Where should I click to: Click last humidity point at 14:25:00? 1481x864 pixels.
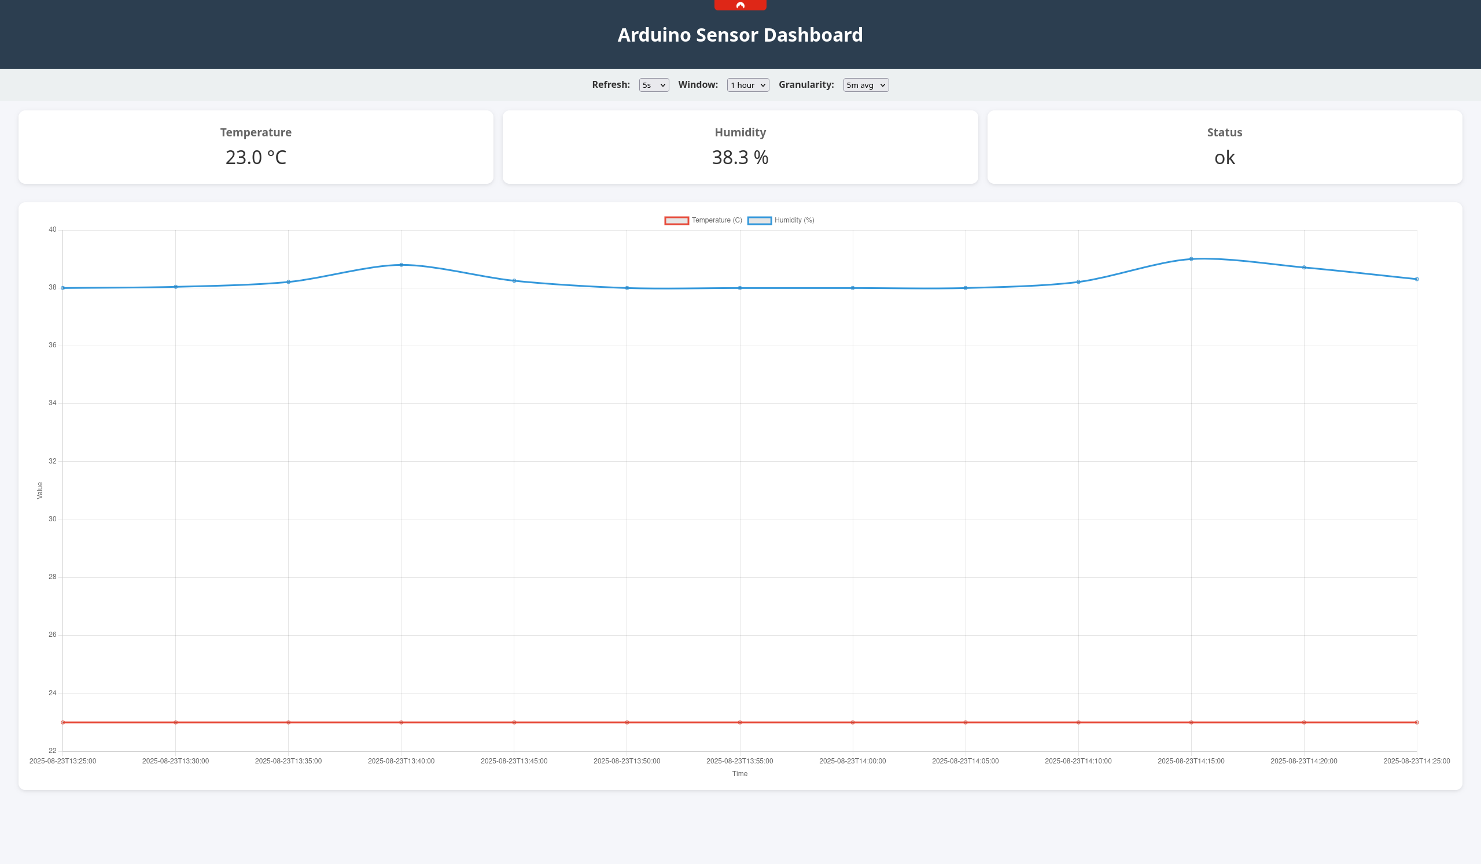tap(1416, 279)
